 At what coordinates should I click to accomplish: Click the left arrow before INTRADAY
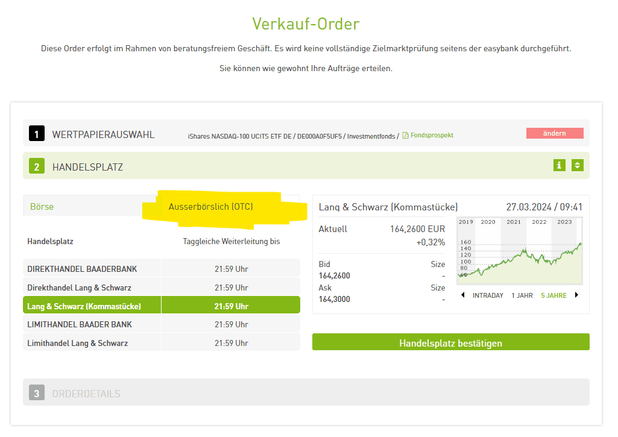[462, 295]
